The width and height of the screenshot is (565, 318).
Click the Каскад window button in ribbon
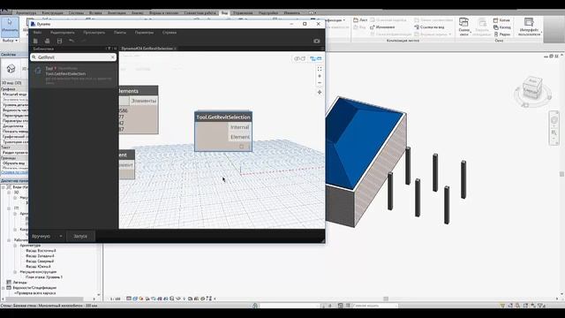pos(502,27)
